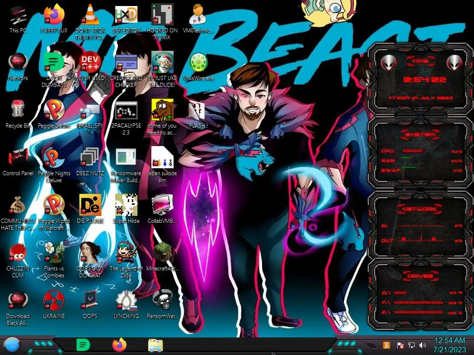The height and width of the screenshot is (355, 474).
Task: Click the NETWORK header on the gadget
Action: (x=420, y=208)
